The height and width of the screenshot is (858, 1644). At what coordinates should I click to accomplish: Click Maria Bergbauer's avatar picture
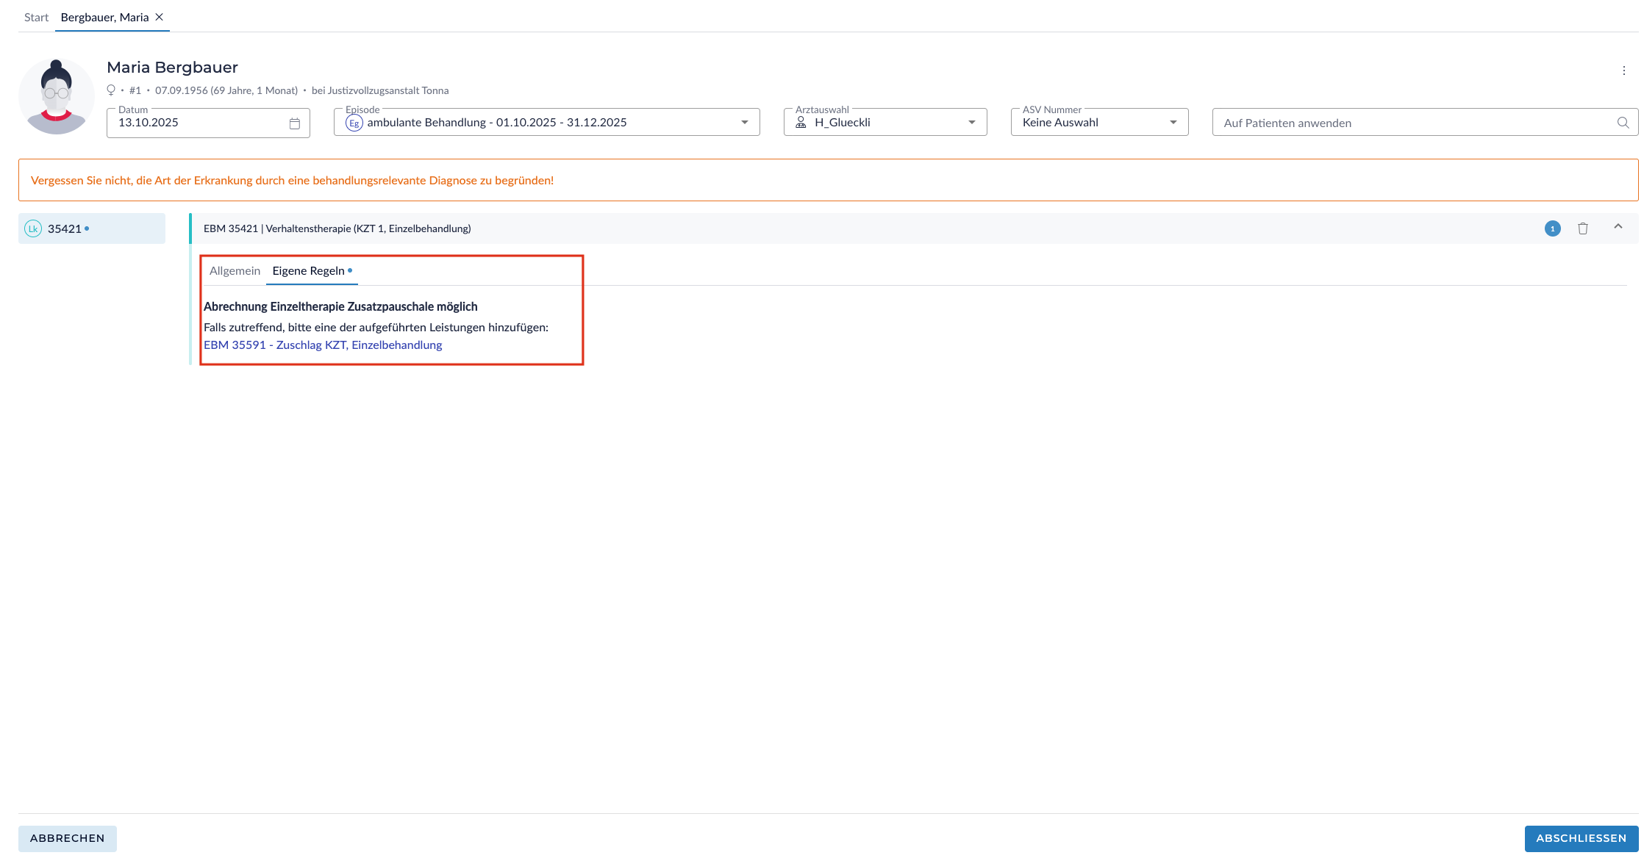pos(57,96)
